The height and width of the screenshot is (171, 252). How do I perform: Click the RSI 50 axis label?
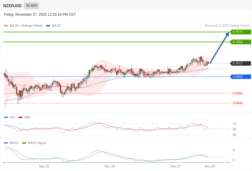tap(235, 129)
